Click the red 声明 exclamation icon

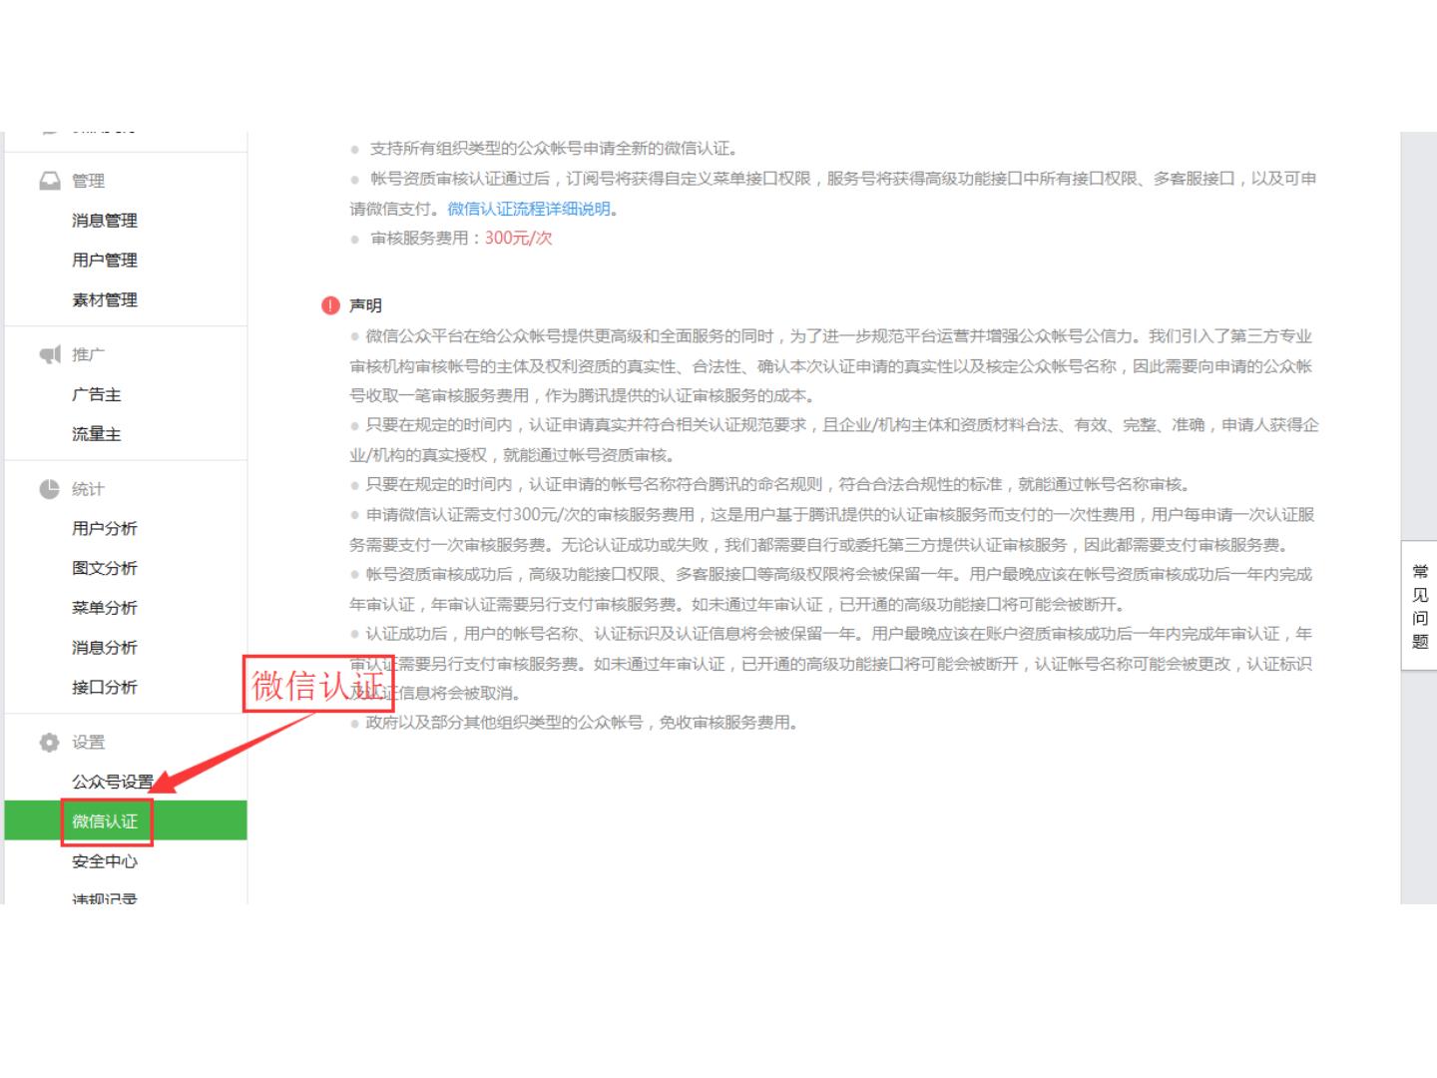pos(330,305)
